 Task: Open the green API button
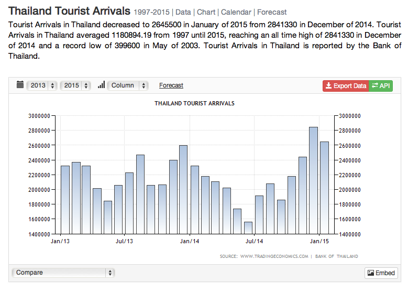[381, 85]
